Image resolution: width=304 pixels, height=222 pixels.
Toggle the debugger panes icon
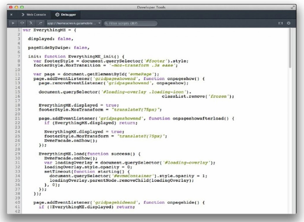click(280, 23)
